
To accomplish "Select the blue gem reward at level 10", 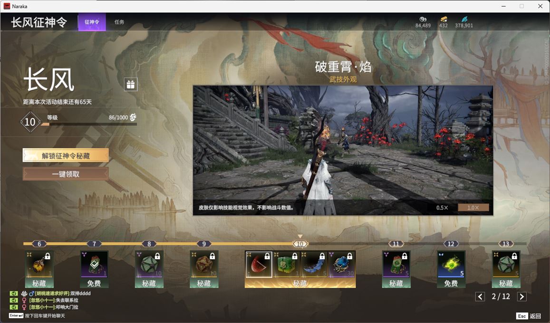I will pyautogui.click(x=341, y=265).
